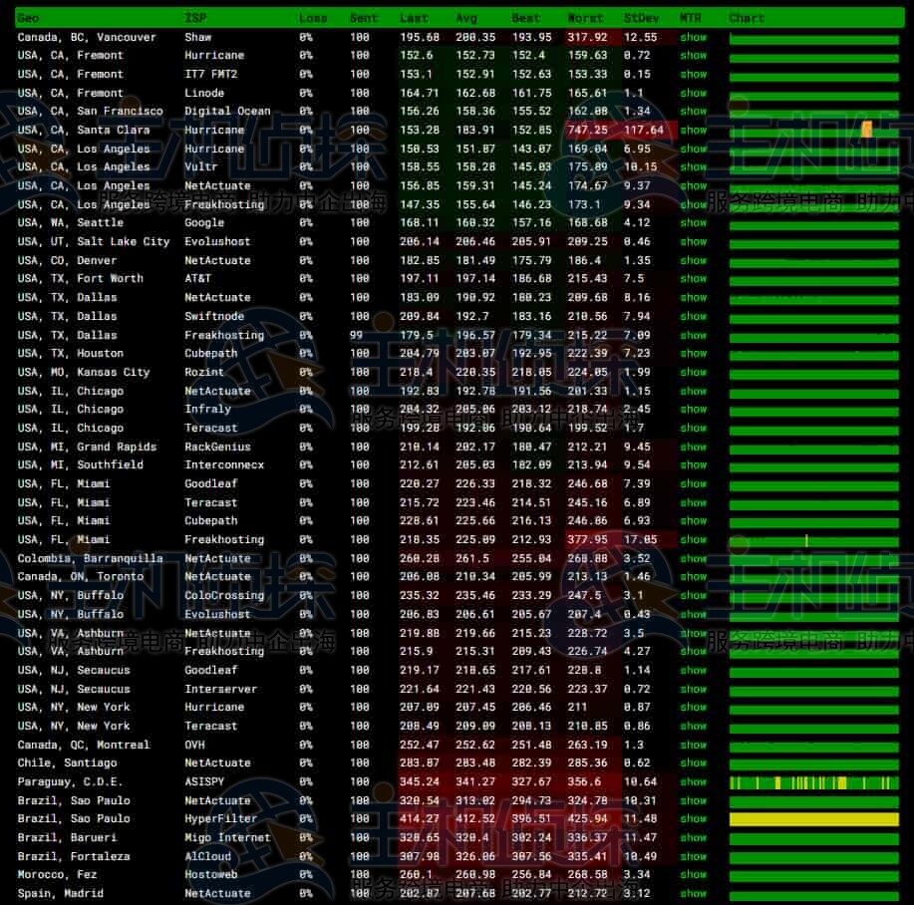
Task: Show MTR for Santa Clara Hurricane
Action: (693, 130)
